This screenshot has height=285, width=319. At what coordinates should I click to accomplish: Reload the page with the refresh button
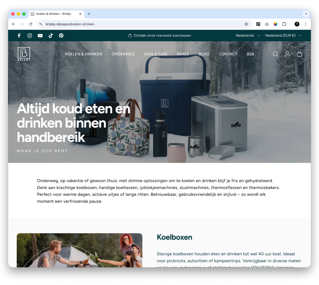coord(30,24)
